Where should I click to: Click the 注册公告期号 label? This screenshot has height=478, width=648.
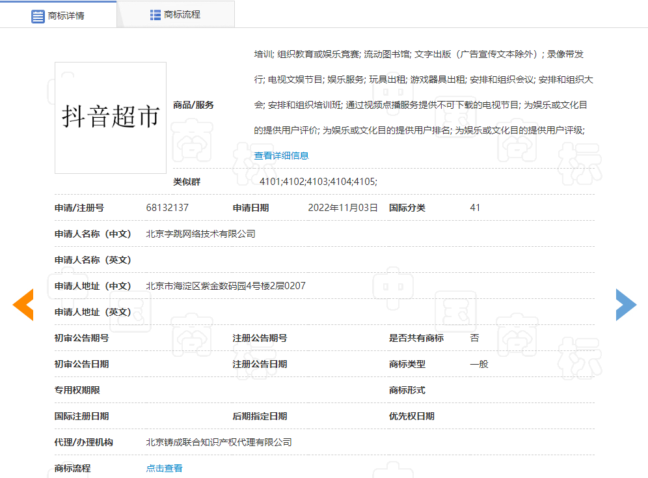point(260,338)
